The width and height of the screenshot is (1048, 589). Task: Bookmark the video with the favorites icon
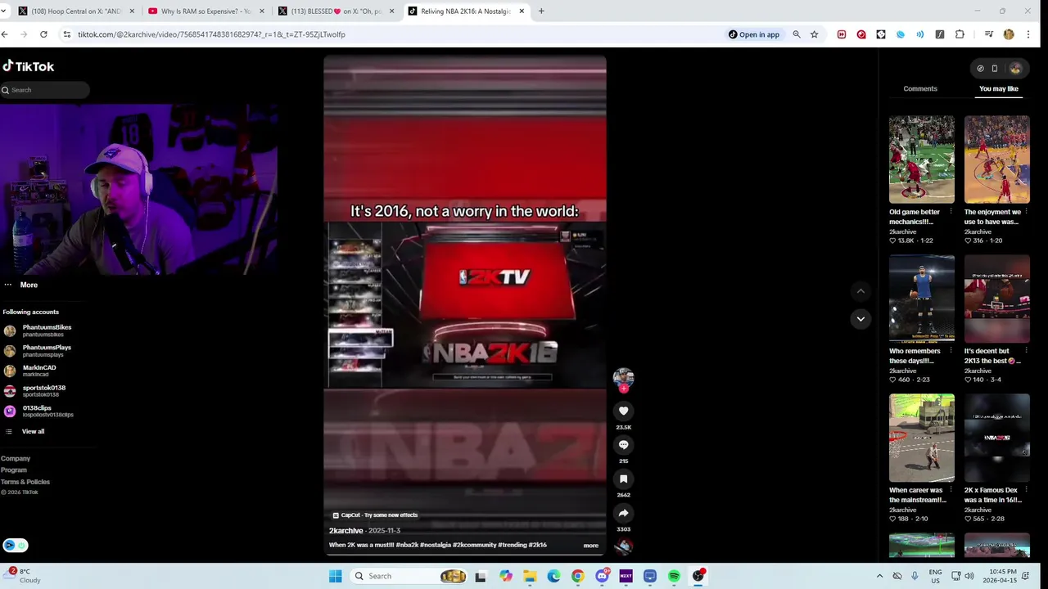(623, 479)
